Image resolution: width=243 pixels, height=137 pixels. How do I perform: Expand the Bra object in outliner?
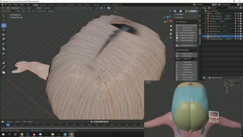[206, 14]
